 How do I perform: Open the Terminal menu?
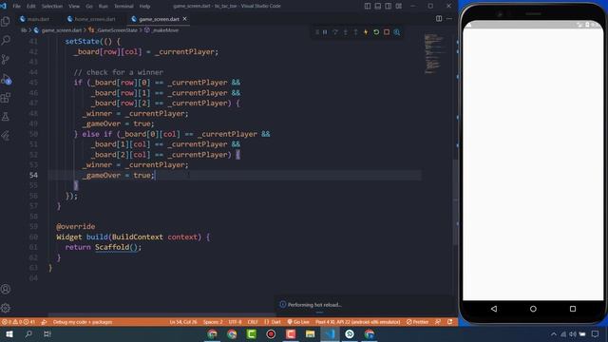tap(123, 7)
